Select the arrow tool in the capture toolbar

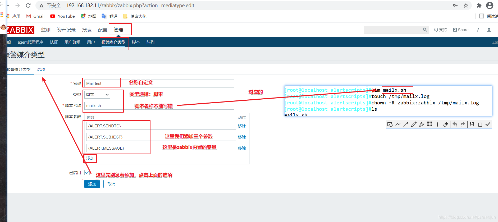click(x=406, y=124)
